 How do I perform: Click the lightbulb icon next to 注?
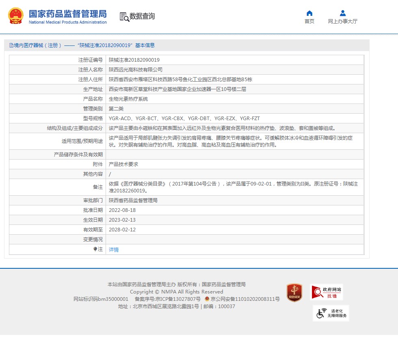(x=95, y=249)
